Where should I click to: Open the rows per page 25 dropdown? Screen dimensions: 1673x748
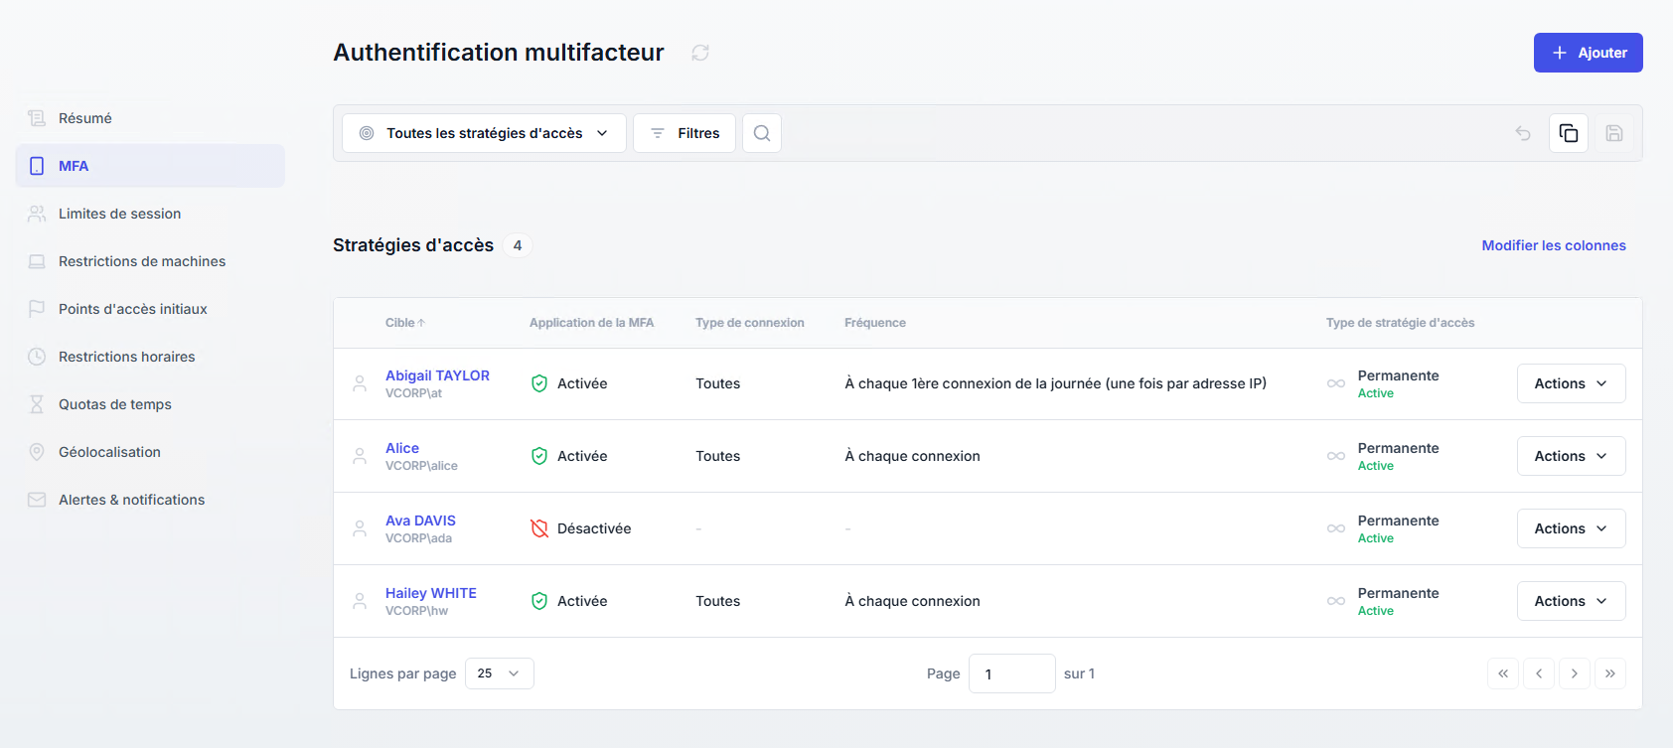click(500, 673)
